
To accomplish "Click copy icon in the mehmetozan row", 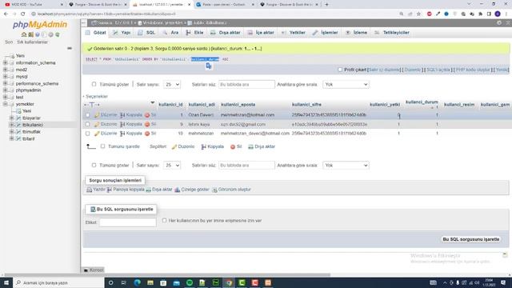I will [122, 134].
